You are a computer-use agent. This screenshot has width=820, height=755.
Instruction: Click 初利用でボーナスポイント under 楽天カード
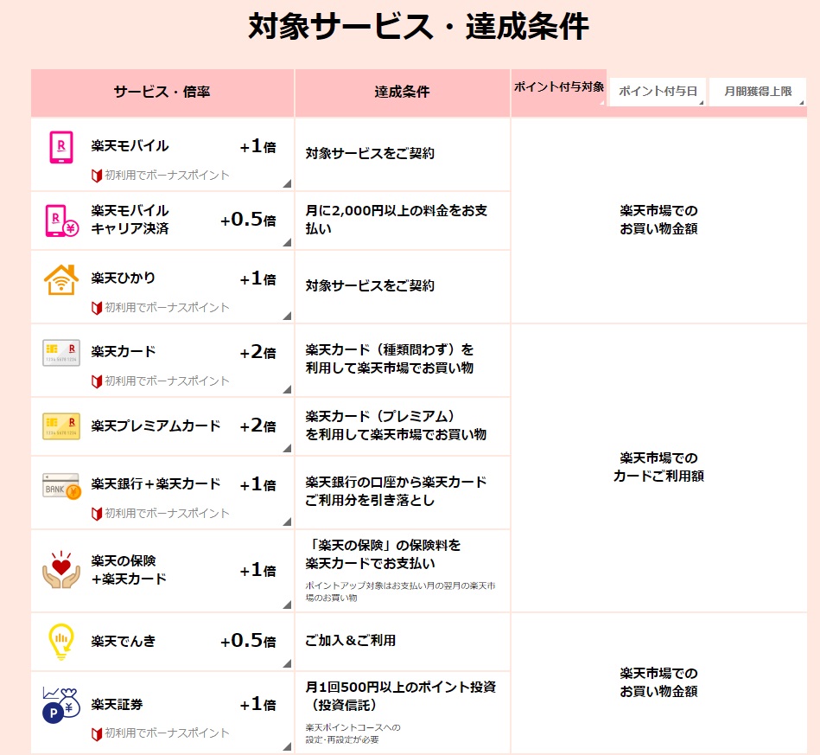pyautogui.click(x=167, y=381)
